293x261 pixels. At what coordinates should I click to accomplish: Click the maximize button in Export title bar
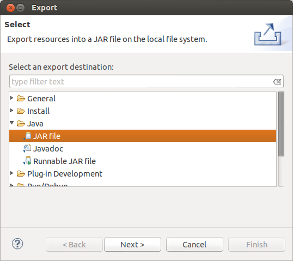click(21, 8)
